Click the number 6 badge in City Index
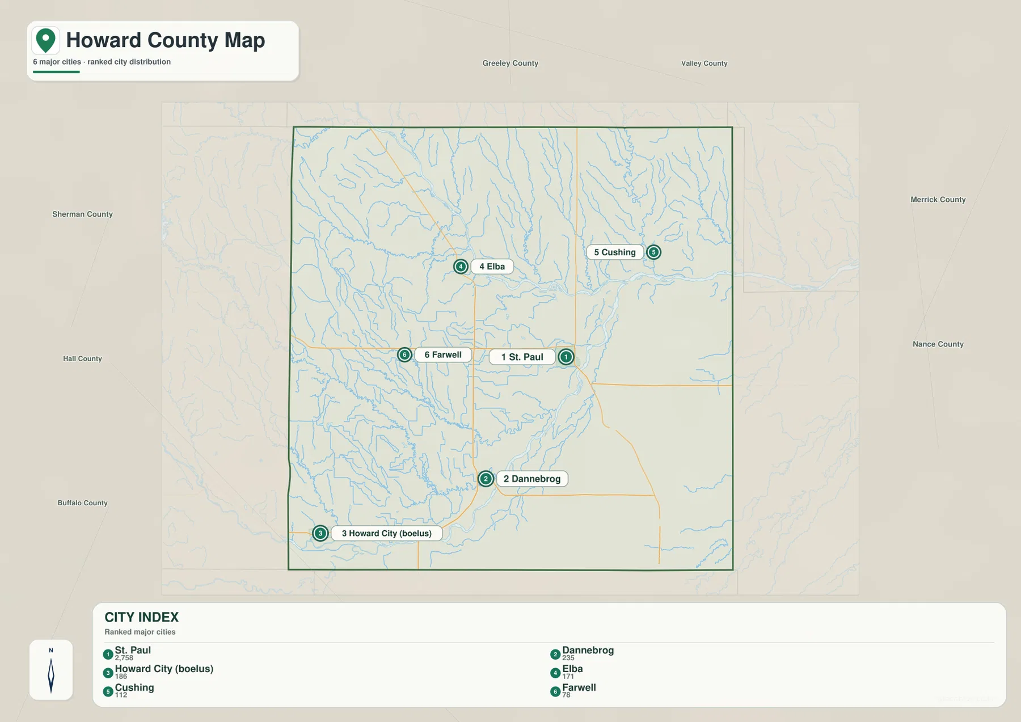 coord(555,692)
